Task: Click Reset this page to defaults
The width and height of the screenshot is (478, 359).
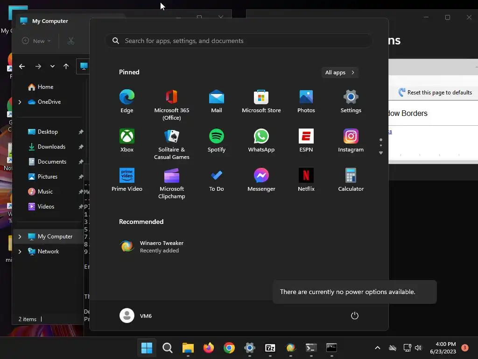Action: coord(435,92)
